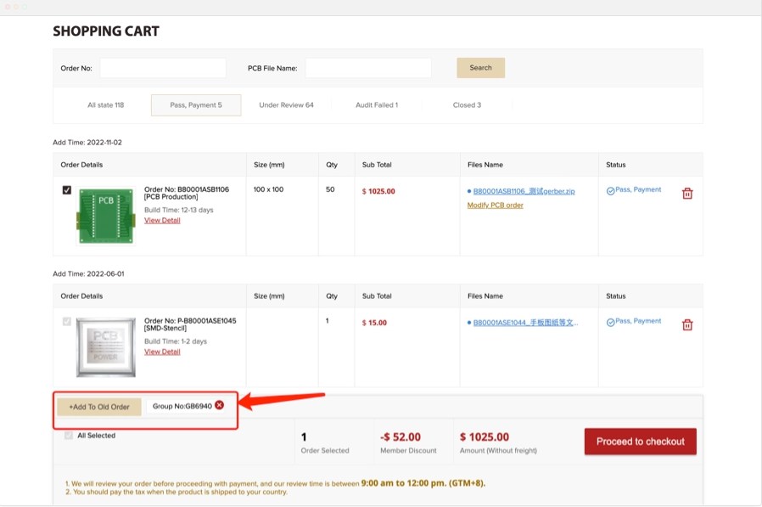
Task: Click the +Add To Old Order button
Action: coord(99,407)
